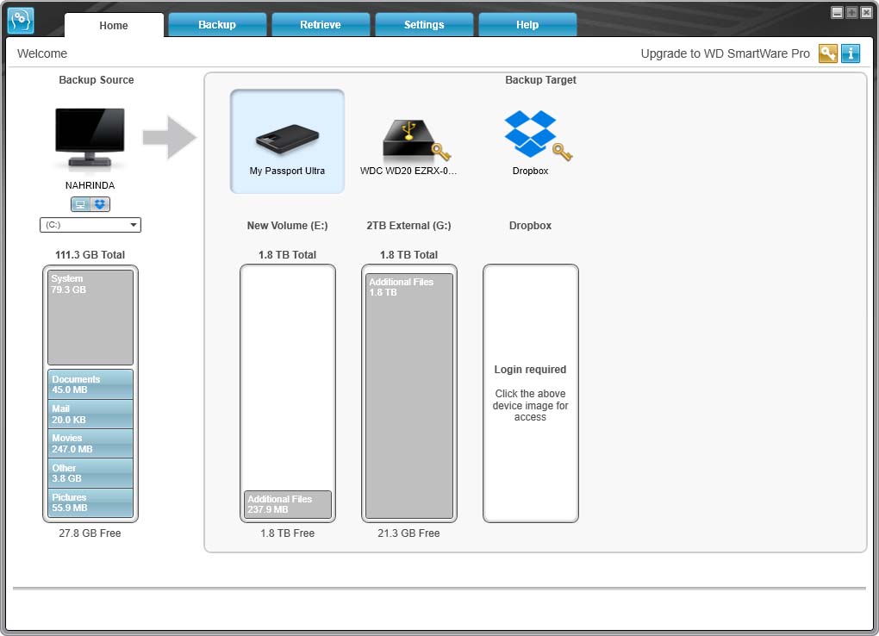Go to the Settings tab
Screen dimensions: 879x636
tap(424, 25)
